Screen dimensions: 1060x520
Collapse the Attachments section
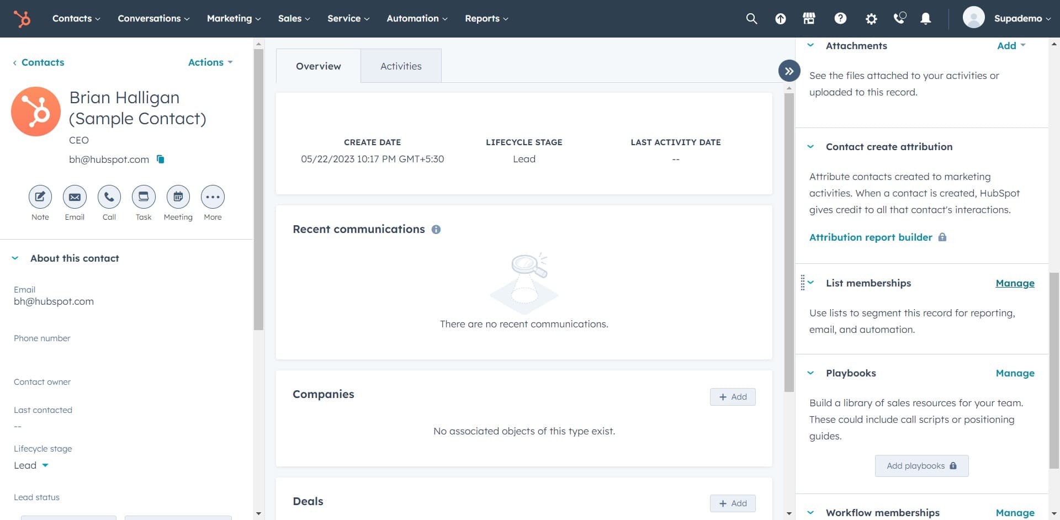click(810, 46)
